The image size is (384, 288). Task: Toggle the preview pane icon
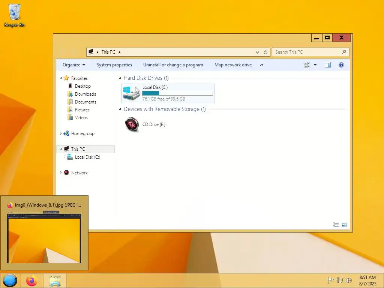[328, 65]
